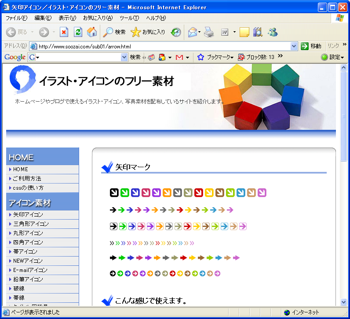Expand the address bar dropdown arrow
This screenshot has height=319, width=350.
(x=294, y=46)
